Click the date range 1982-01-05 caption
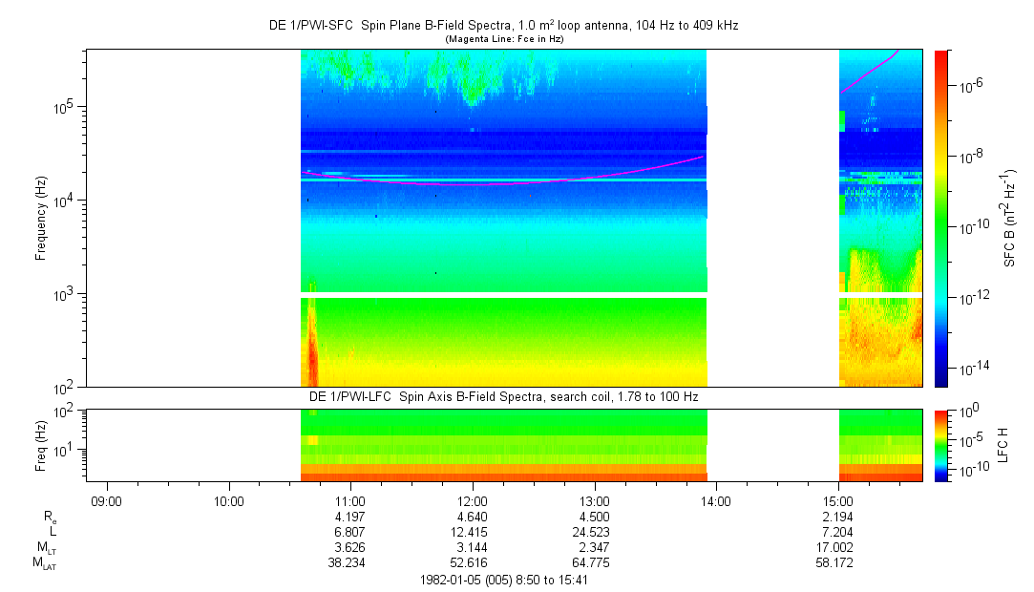The image size is (1034, 592). point(504,581)
